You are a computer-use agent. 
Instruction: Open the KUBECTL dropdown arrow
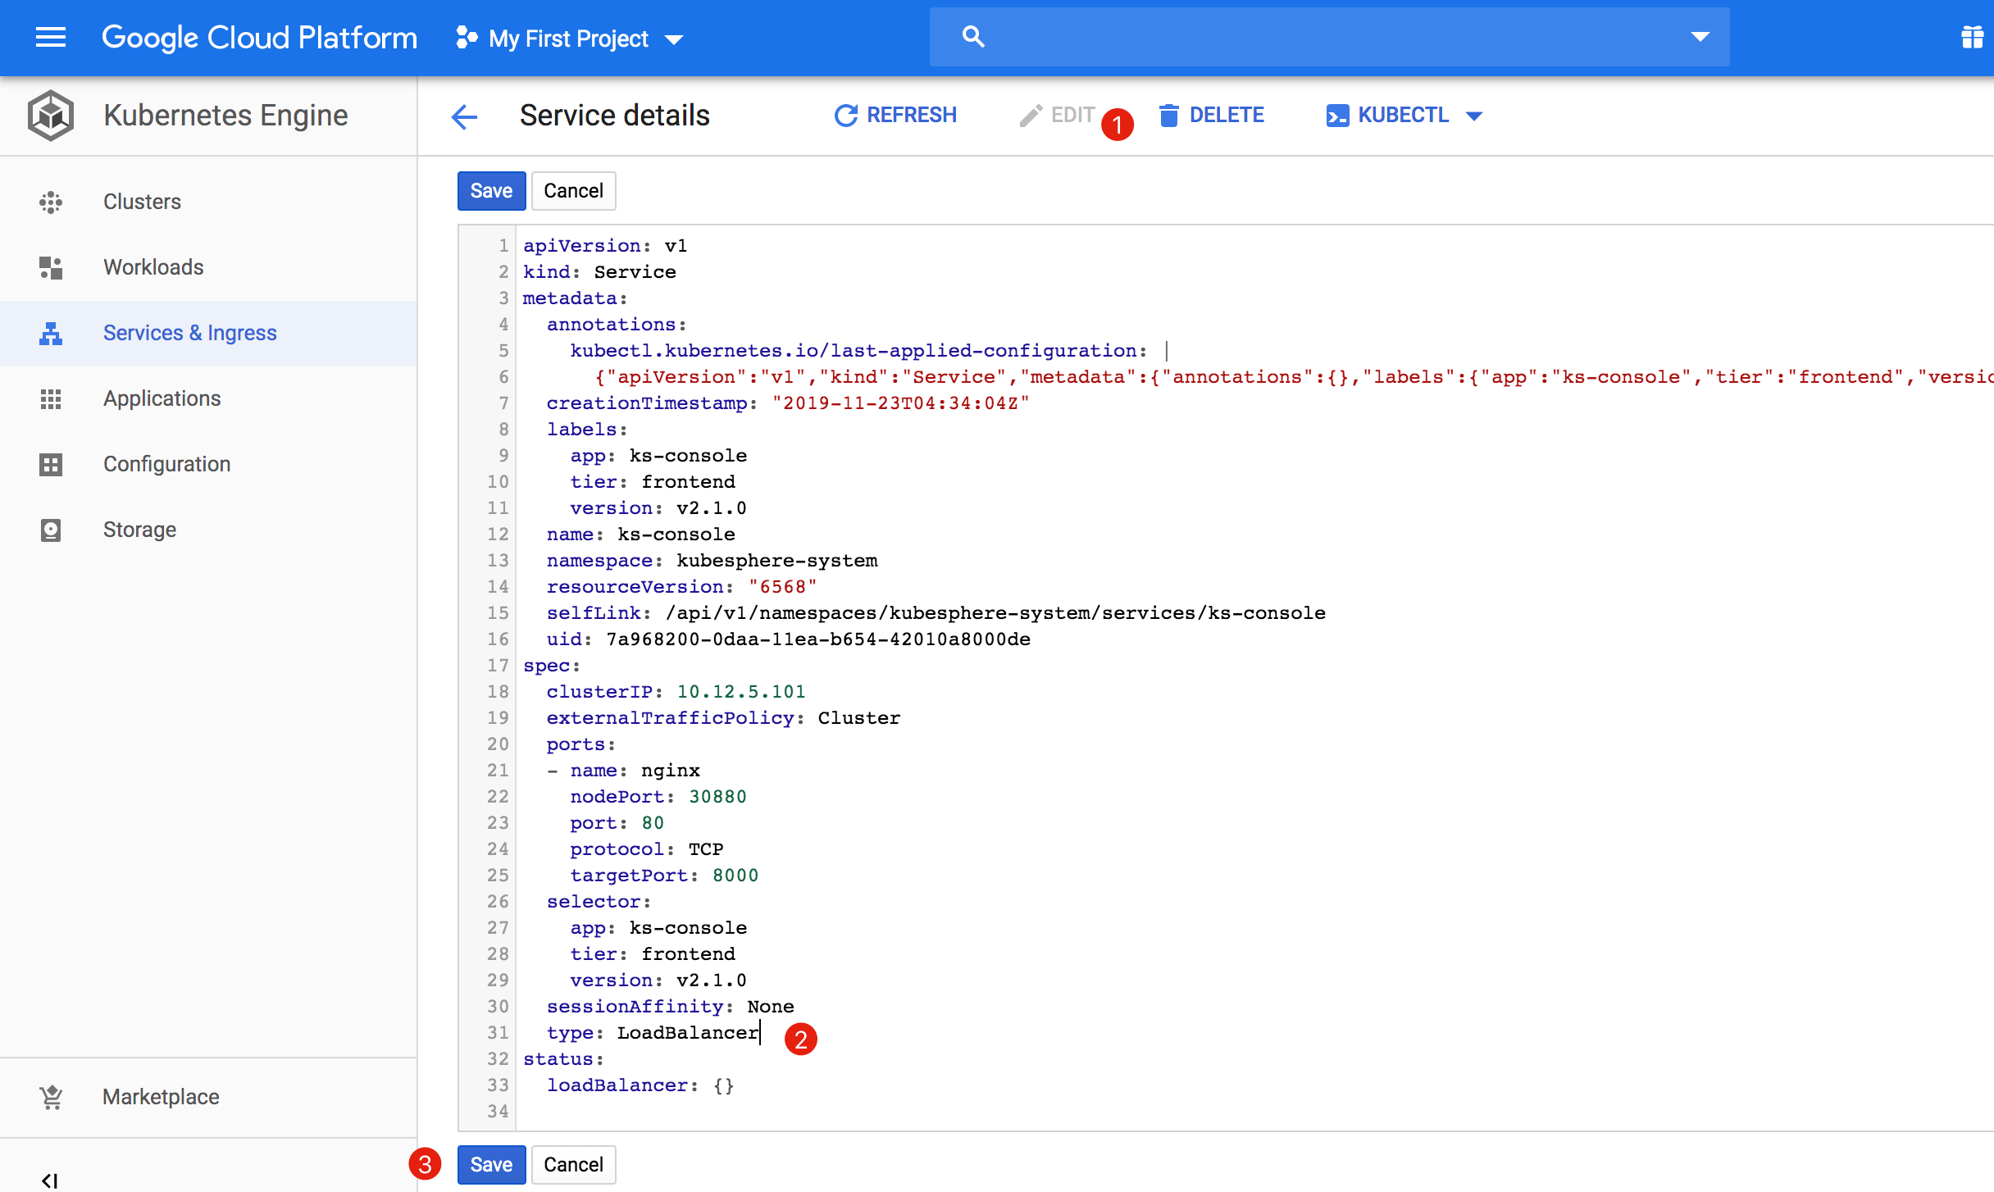1474,116
